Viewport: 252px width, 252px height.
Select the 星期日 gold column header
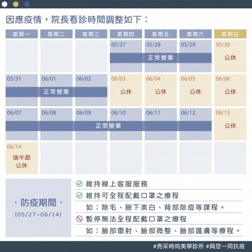[230, 34]
